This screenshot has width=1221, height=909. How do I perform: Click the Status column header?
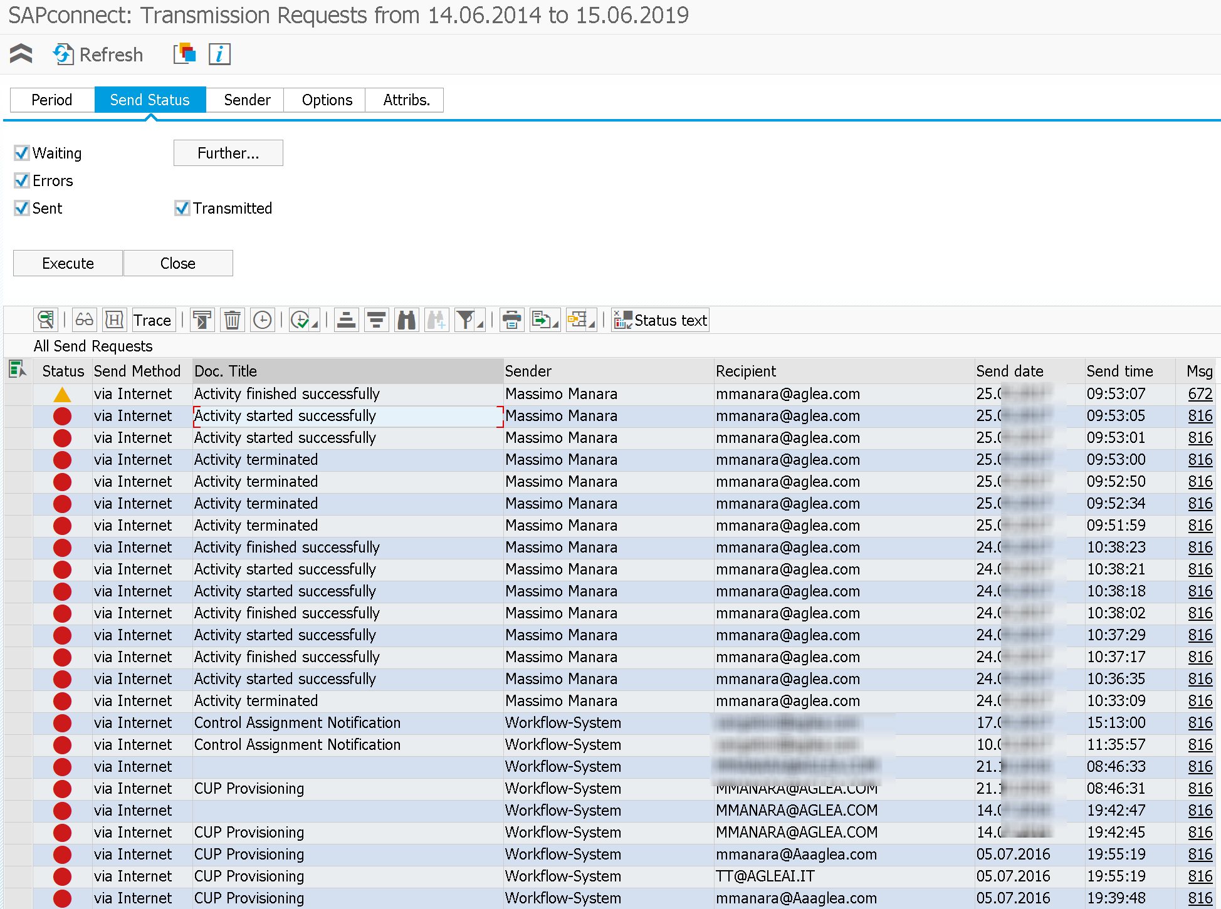[x=63, y=371]
